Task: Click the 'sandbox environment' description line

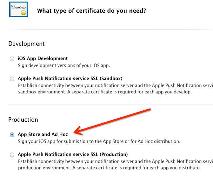Action: click(105, 92)
